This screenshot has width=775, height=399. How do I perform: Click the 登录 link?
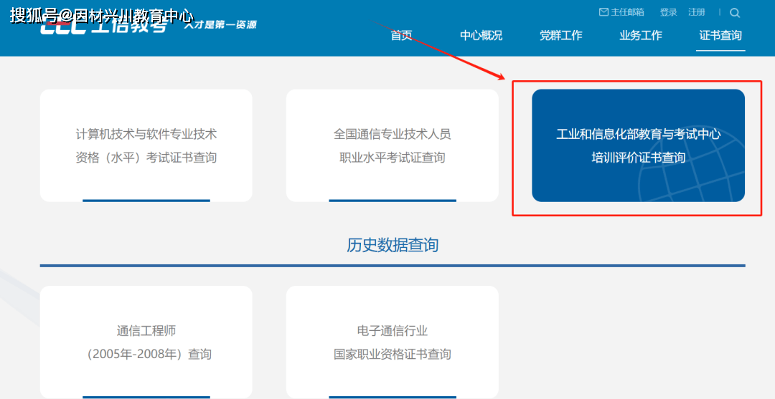tap(668, 12)
